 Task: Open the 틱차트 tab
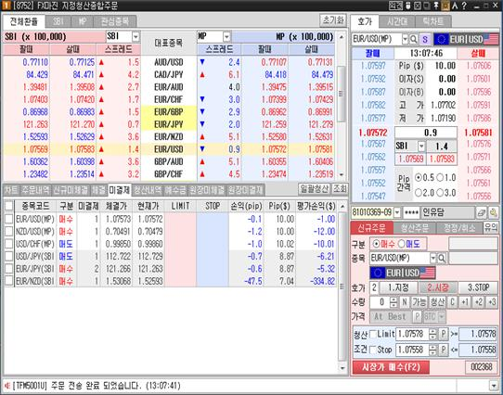[433, 22]
